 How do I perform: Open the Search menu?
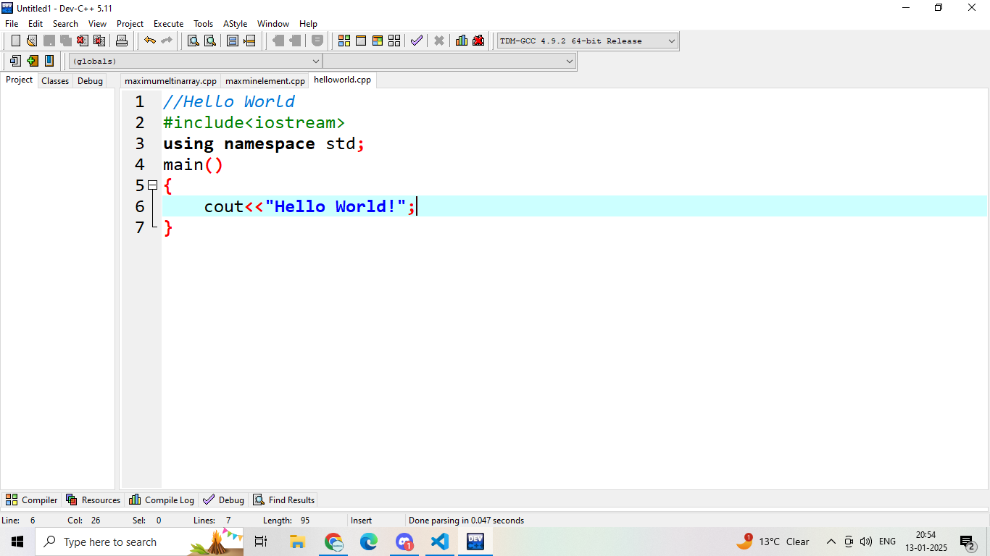click(65, 24)
